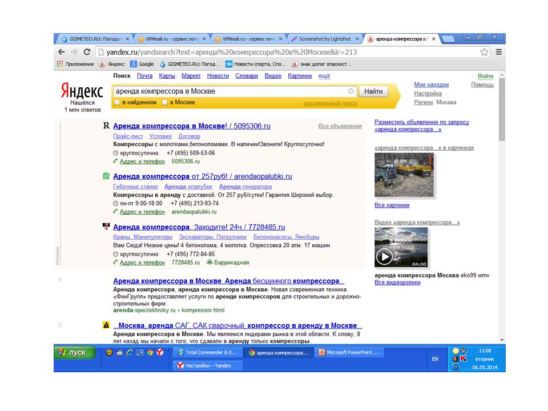Open the расширенный поиск link

pos(330,103)
